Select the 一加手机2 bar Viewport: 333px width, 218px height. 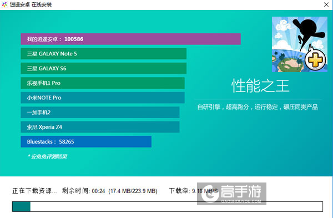[x=100, y=112]
